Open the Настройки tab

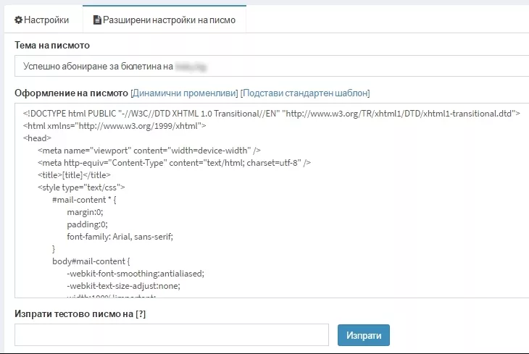(42, 20)
